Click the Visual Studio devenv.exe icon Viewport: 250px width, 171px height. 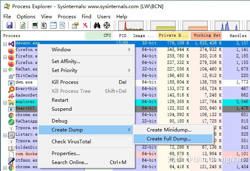(11, 44)
